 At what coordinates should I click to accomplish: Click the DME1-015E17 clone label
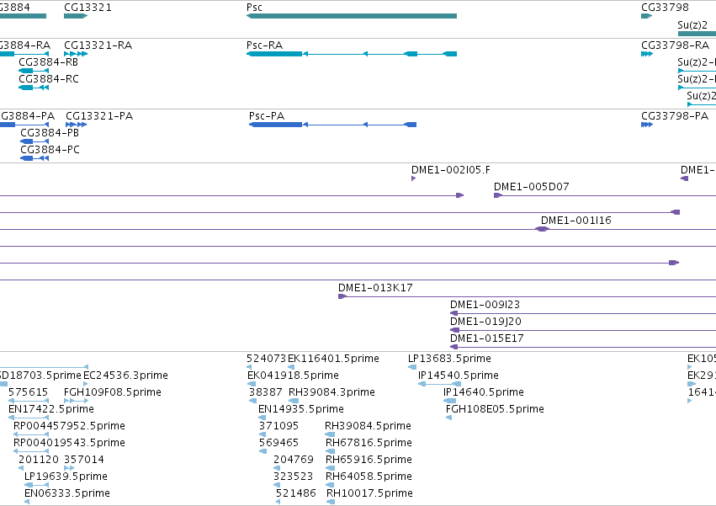[x=487, y=338]
